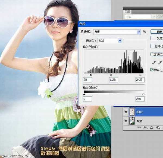Click the 复位 (Reset) button

point(157,38)
